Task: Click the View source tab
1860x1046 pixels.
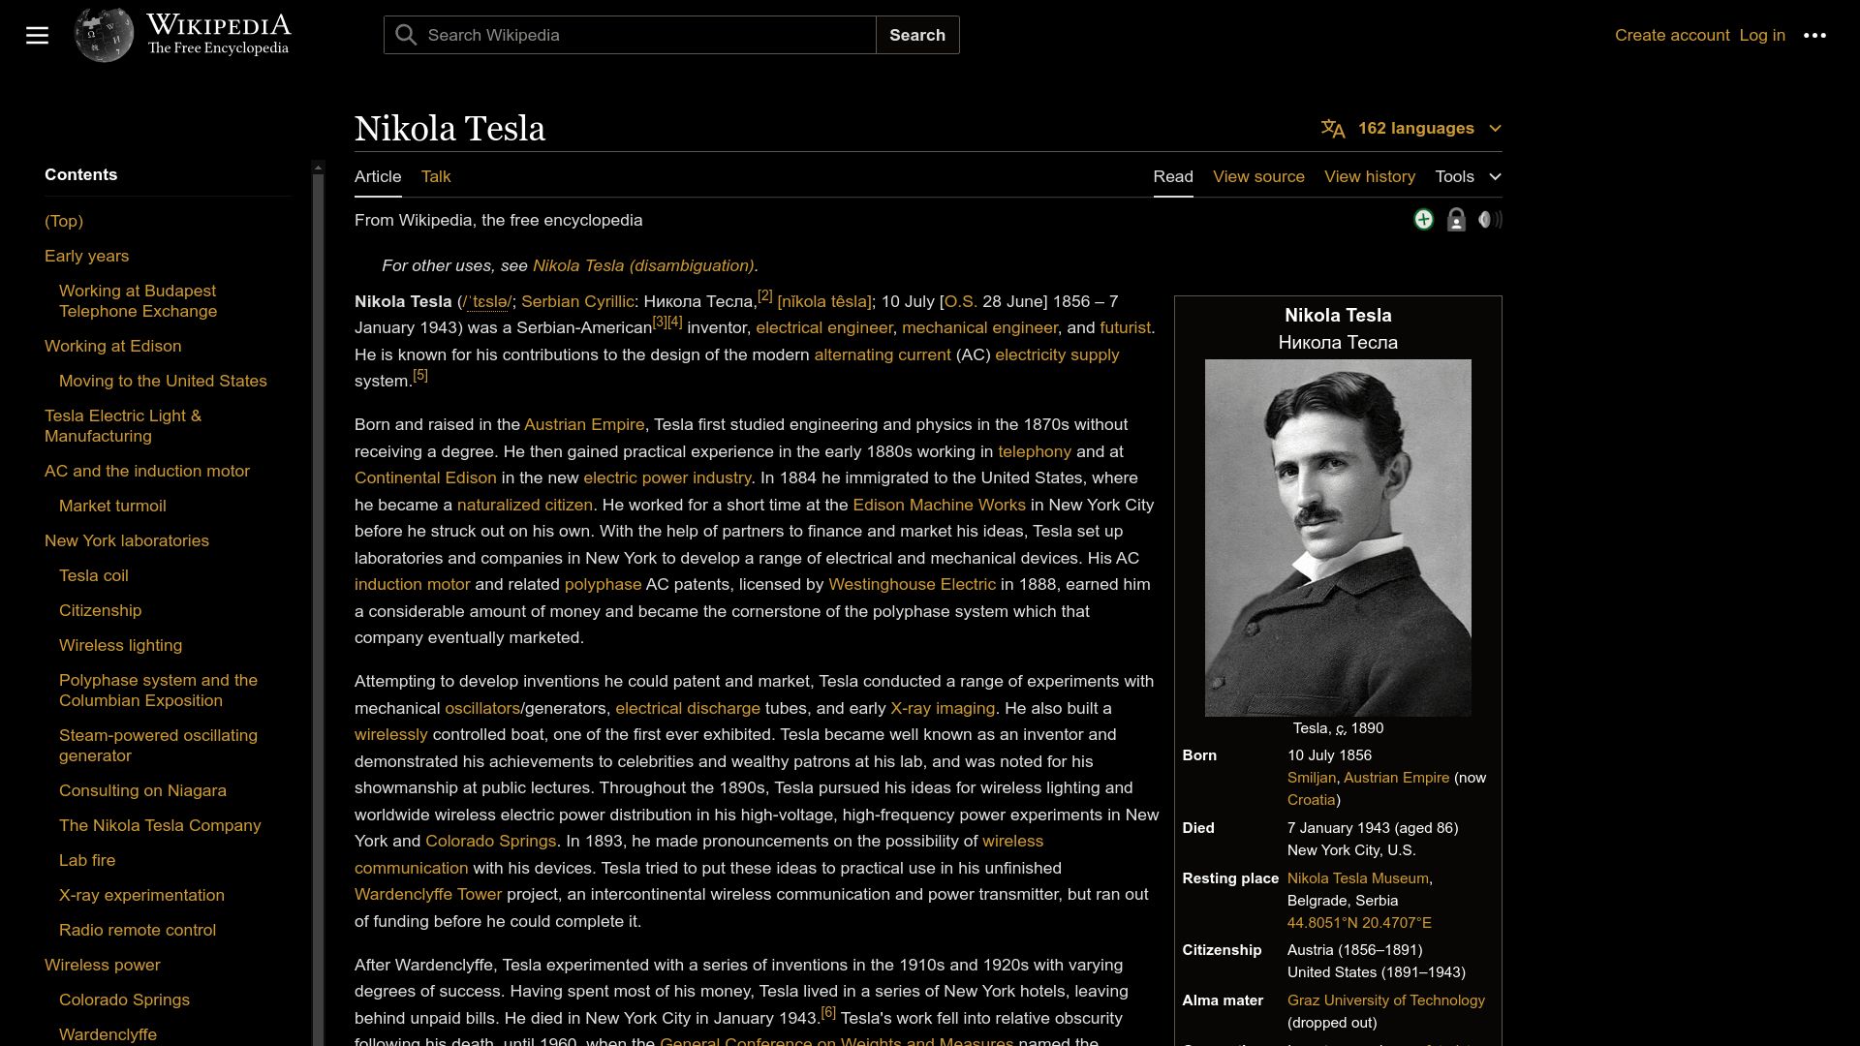Action: click(x=1258, y=176)
